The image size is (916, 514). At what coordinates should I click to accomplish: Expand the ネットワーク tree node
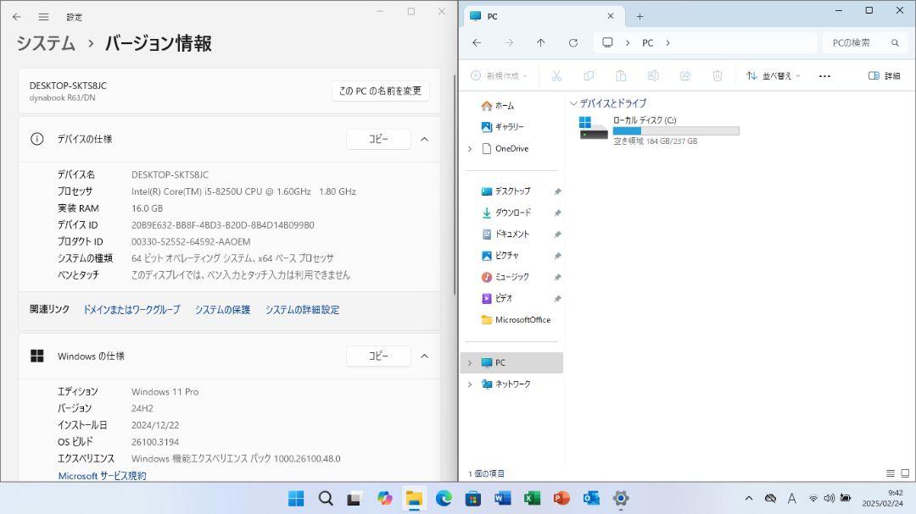point(470,384)
